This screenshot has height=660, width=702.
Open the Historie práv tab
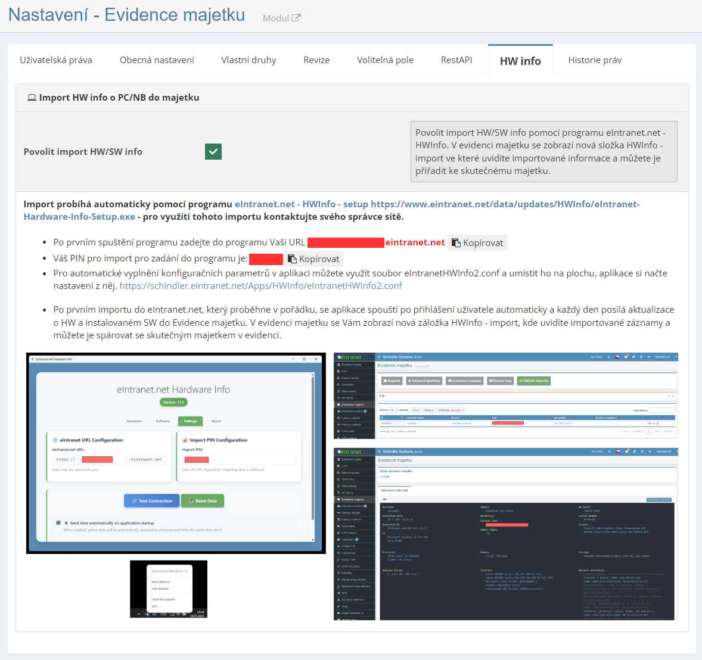point(595,60)
